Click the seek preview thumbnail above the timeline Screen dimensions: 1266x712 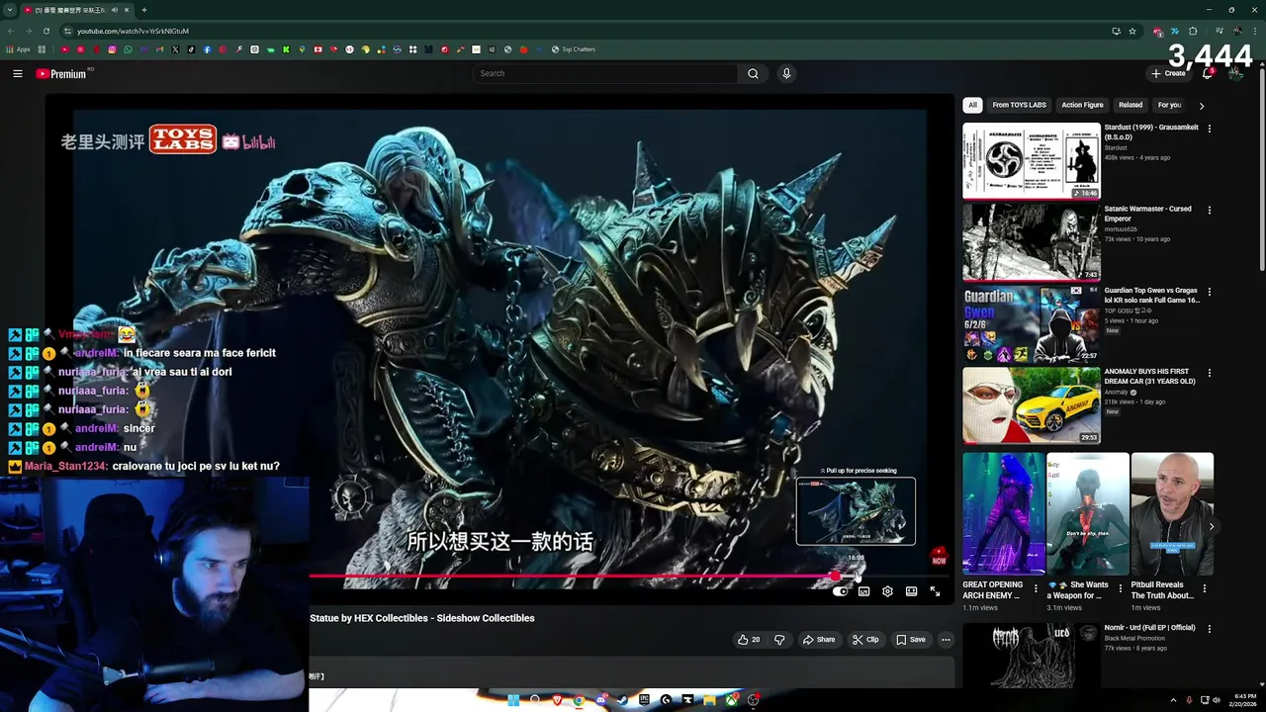(x=856, y=511)
